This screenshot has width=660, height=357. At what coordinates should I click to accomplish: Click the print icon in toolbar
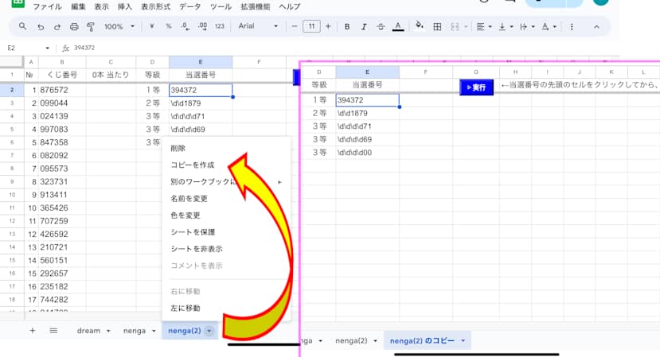click(73, 26)
